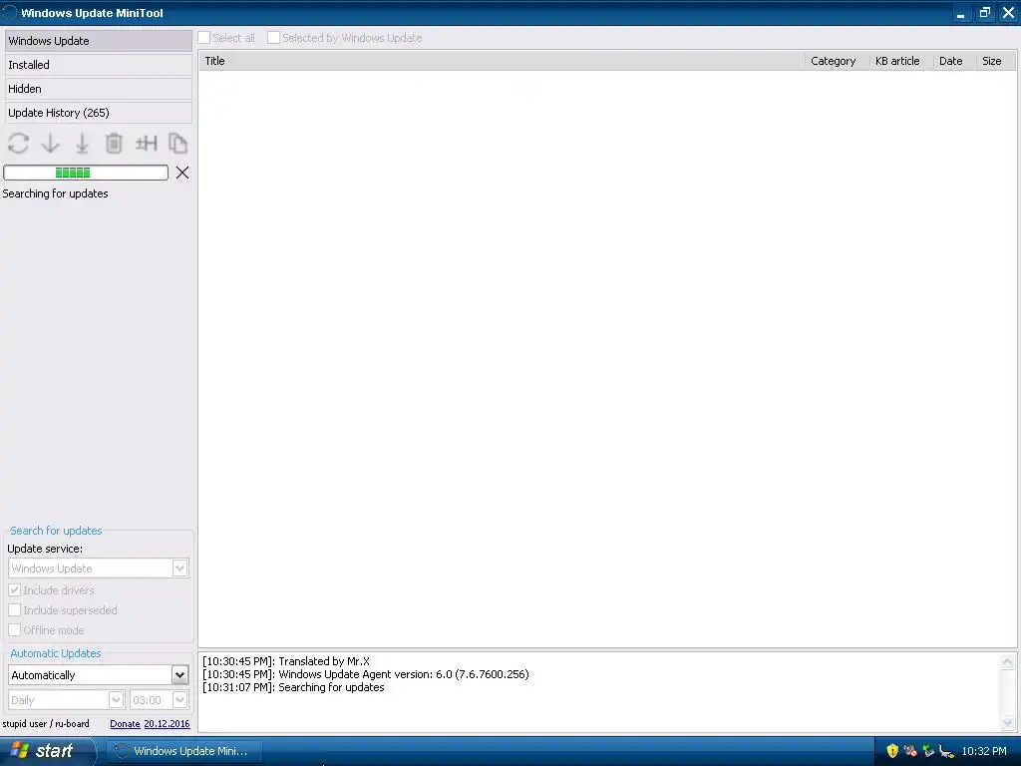Toggle Include drivers checkbox
The height and width of the screenshot is (766, 1021).
tap(14, 590)
